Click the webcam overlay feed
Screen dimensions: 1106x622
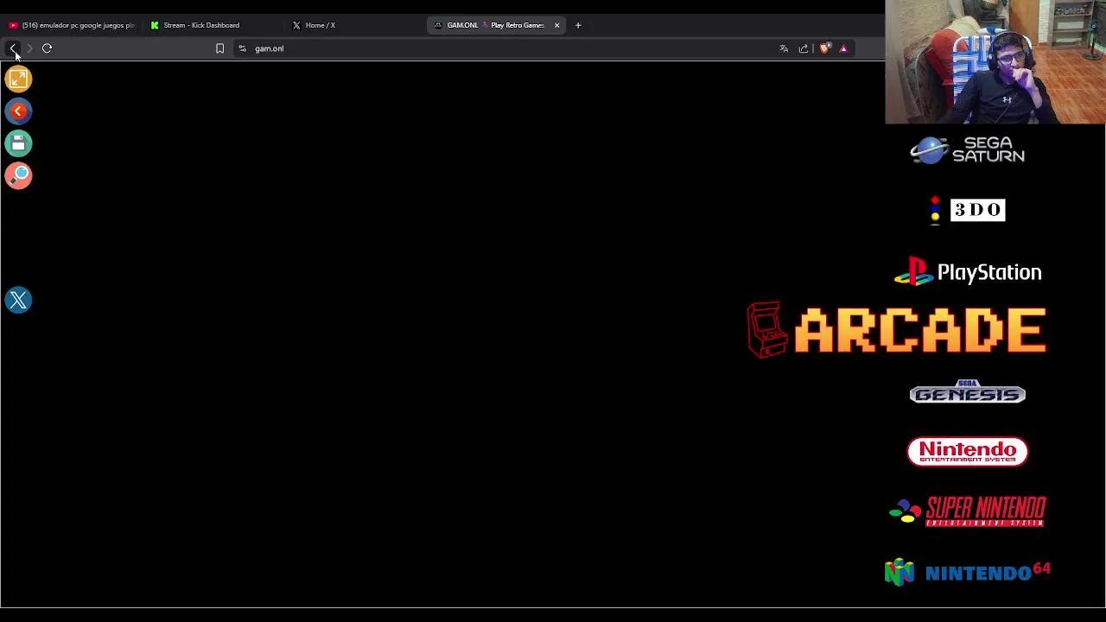coord(995,62)
